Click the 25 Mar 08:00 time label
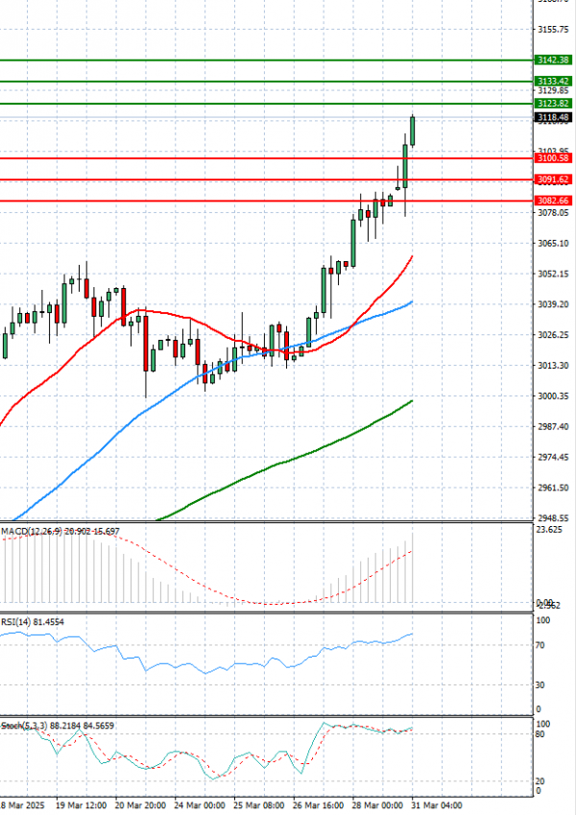The height and width of the screenshot is (815, 576). tap(259, 805)
